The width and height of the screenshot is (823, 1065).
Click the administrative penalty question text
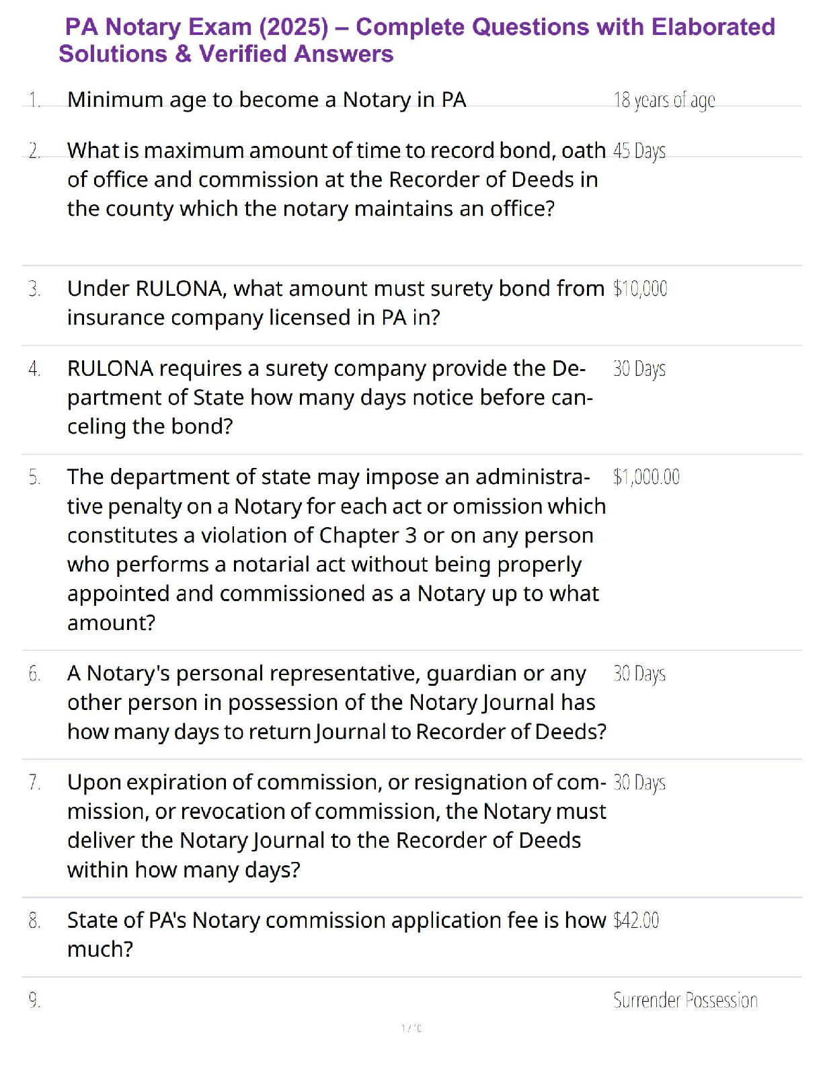coord(335,549)
